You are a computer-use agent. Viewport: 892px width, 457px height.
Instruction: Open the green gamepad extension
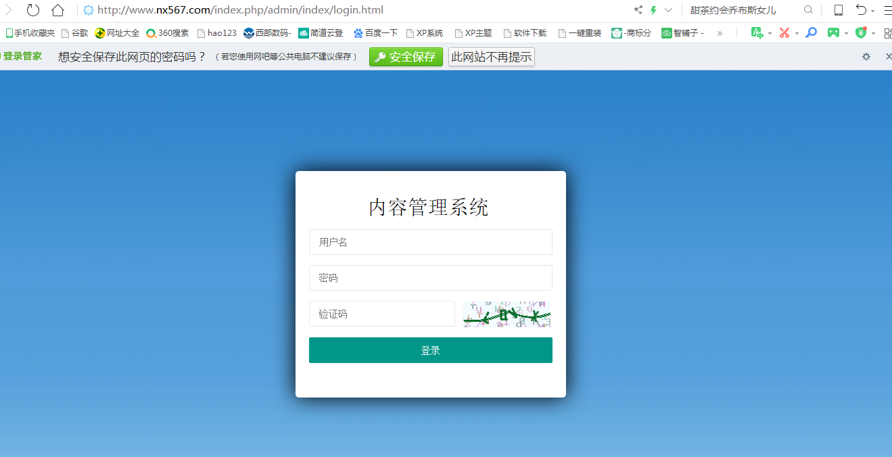pos(834,32)
